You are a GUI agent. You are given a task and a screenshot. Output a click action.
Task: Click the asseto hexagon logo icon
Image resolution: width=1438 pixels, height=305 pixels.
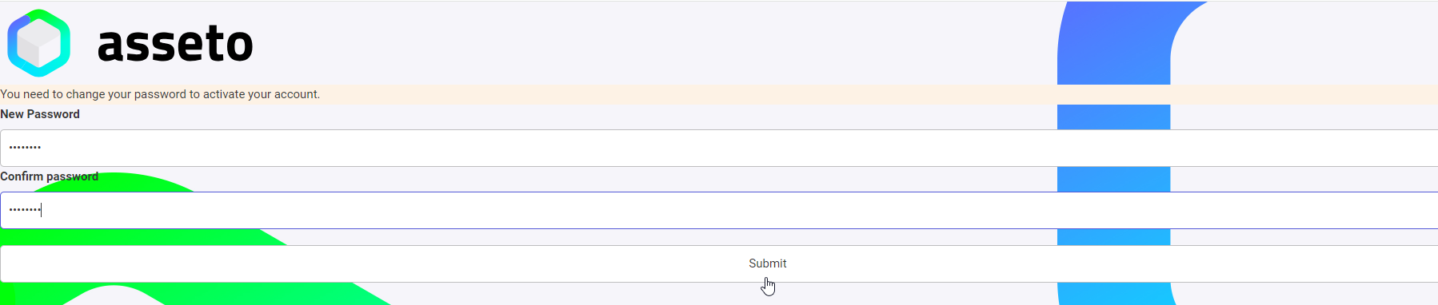point(38,43)
